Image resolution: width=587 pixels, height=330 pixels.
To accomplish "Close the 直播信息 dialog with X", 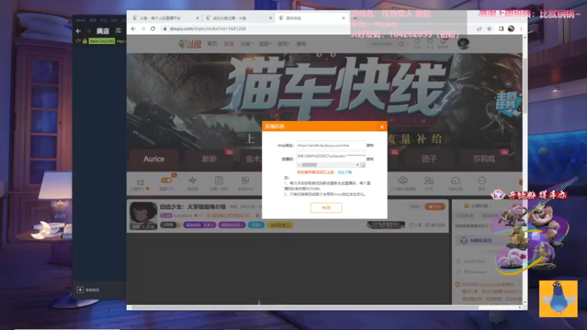I will pyautogui.click(x=382, y=127).
